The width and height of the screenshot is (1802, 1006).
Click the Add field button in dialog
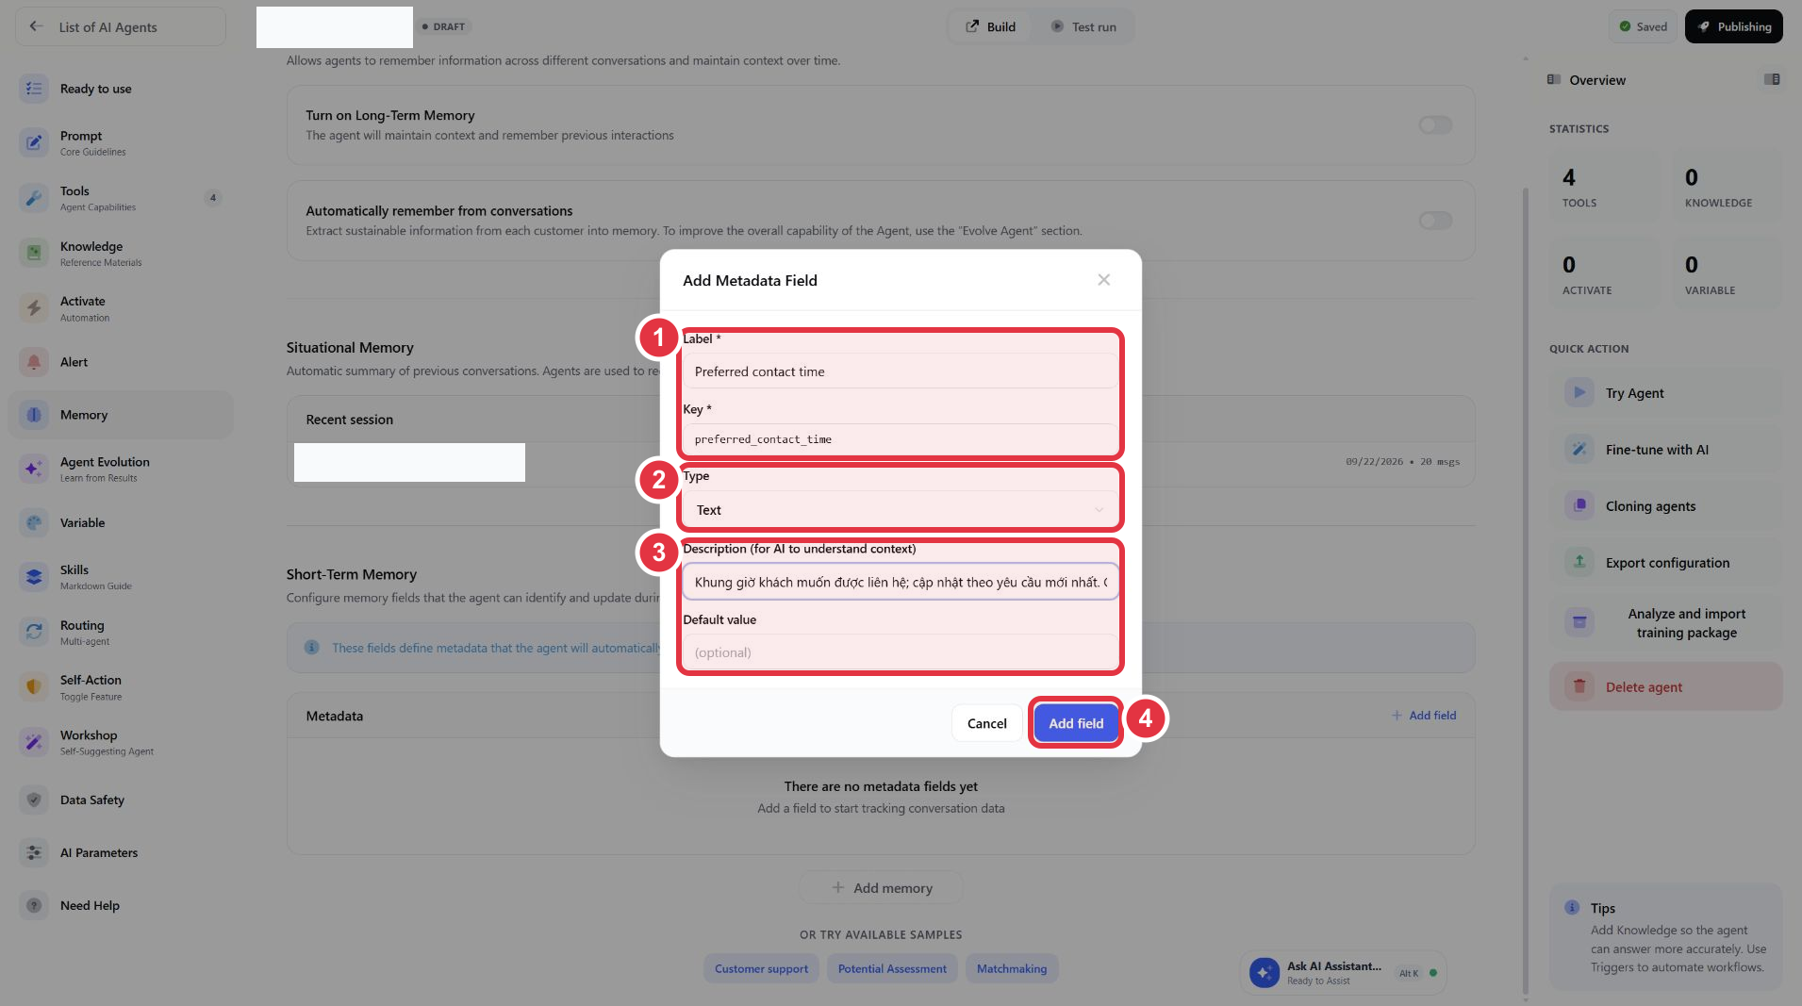click(1076, 723)
